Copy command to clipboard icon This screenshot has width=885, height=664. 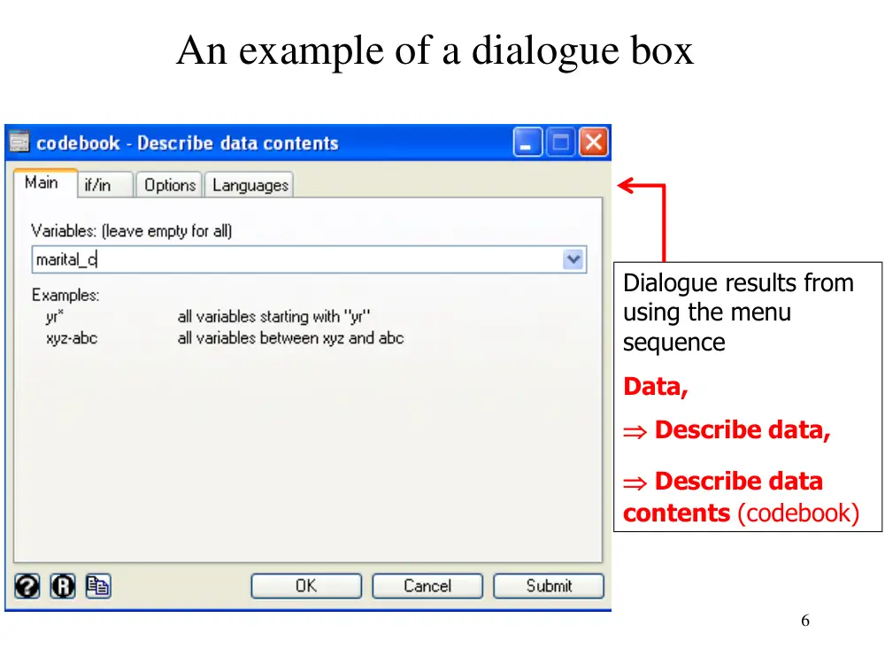click(x=98, y=586)
